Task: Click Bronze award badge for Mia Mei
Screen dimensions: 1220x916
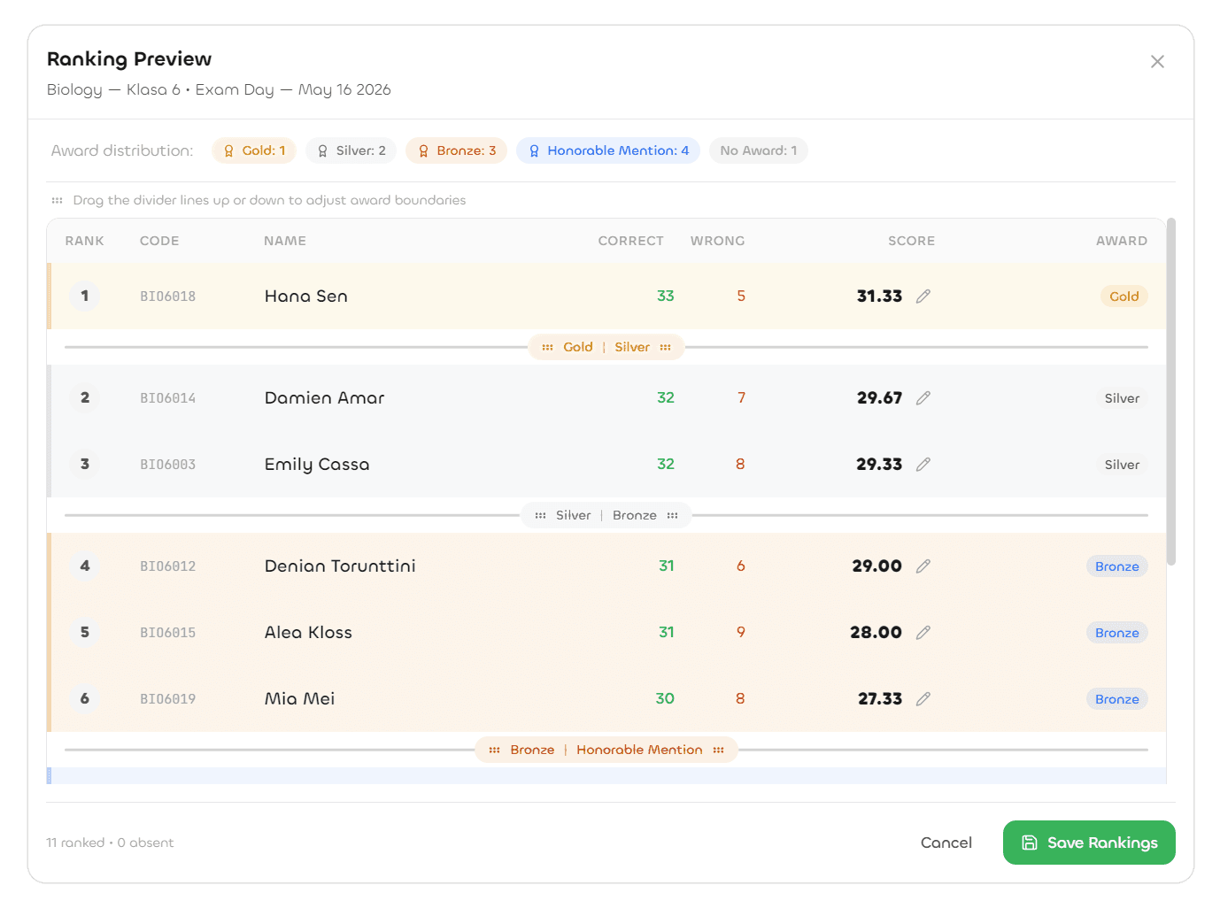Action: point(1117,699)
